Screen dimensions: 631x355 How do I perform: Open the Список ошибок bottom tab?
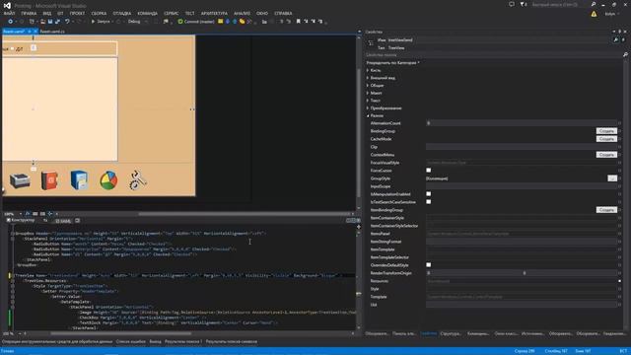point(131,342)
